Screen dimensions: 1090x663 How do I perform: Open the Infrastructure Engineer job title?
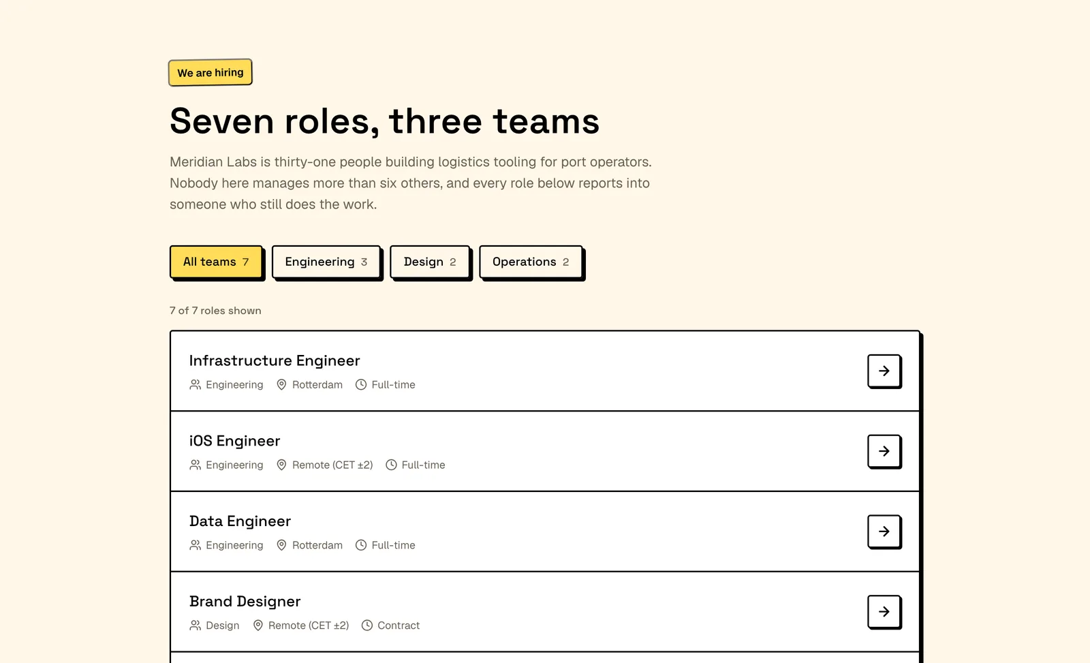(275, 360)
